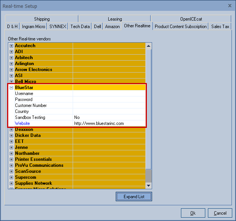The image size is (236, 221).
Task: Click the Expand List button
Action: [x=134, y=197]
